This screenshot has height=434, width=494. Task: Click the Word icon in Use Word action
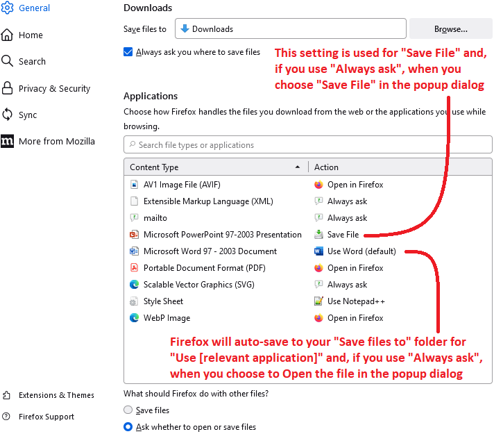318,251
